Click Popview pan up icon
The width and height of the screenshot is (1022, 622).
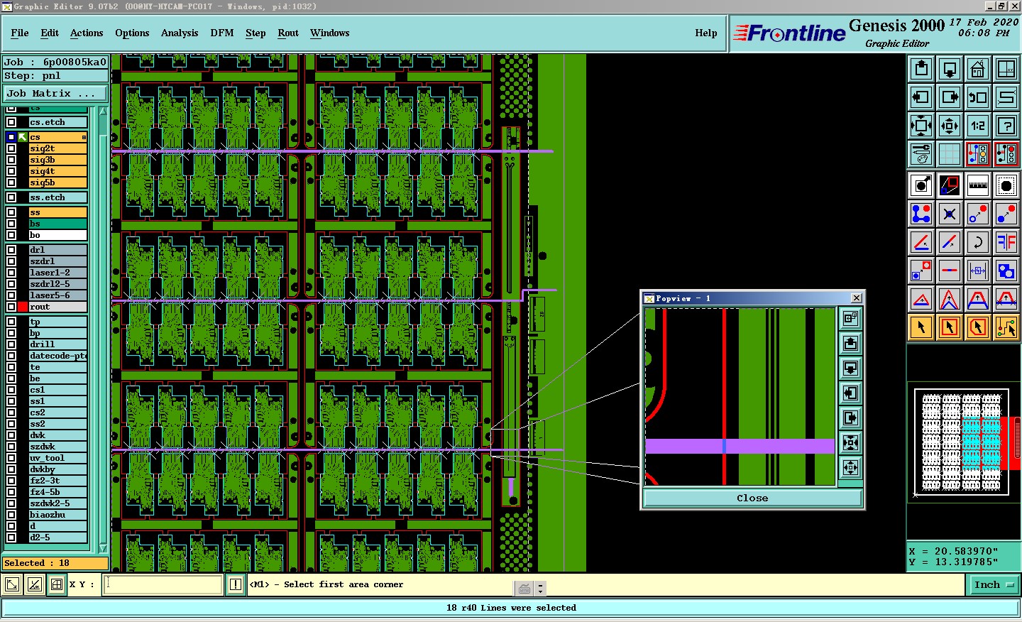(x=850, y=344)
